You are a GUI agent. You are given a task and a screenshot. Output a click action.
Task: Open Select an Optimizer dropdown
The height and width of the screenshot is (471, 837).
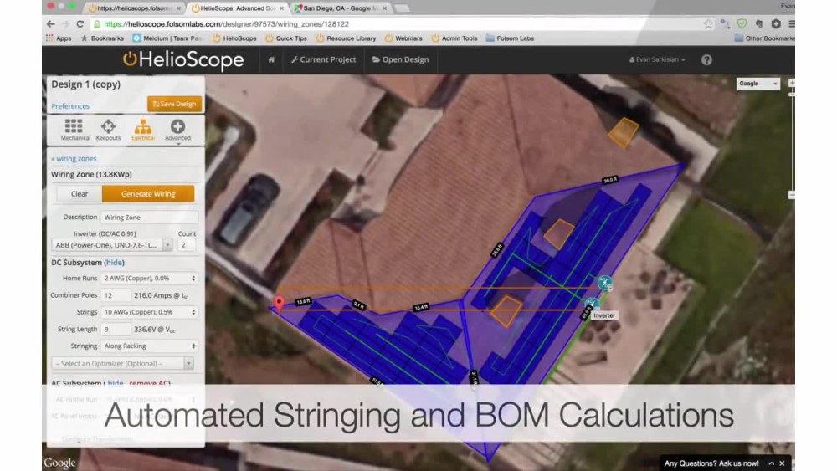[x=122, y=363]
